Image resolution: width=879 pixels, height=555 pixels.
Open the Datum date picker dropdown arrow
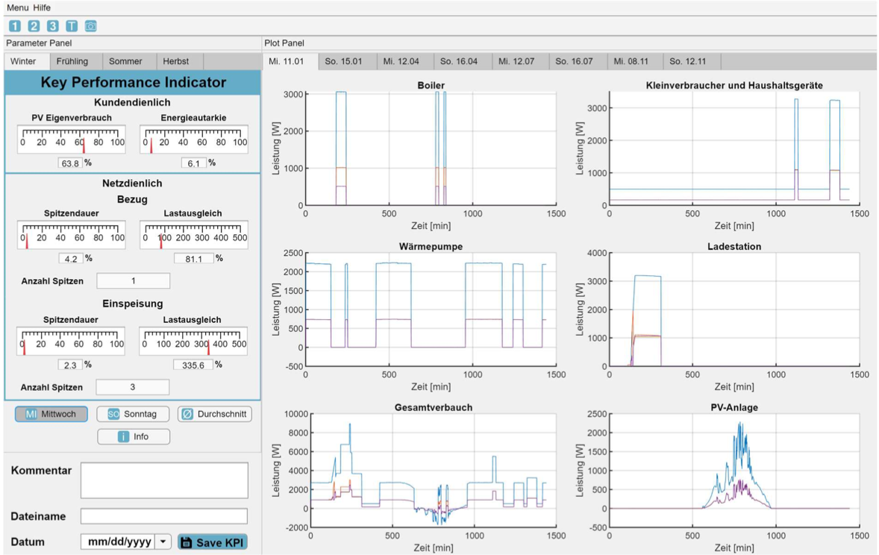coord(163,542)
